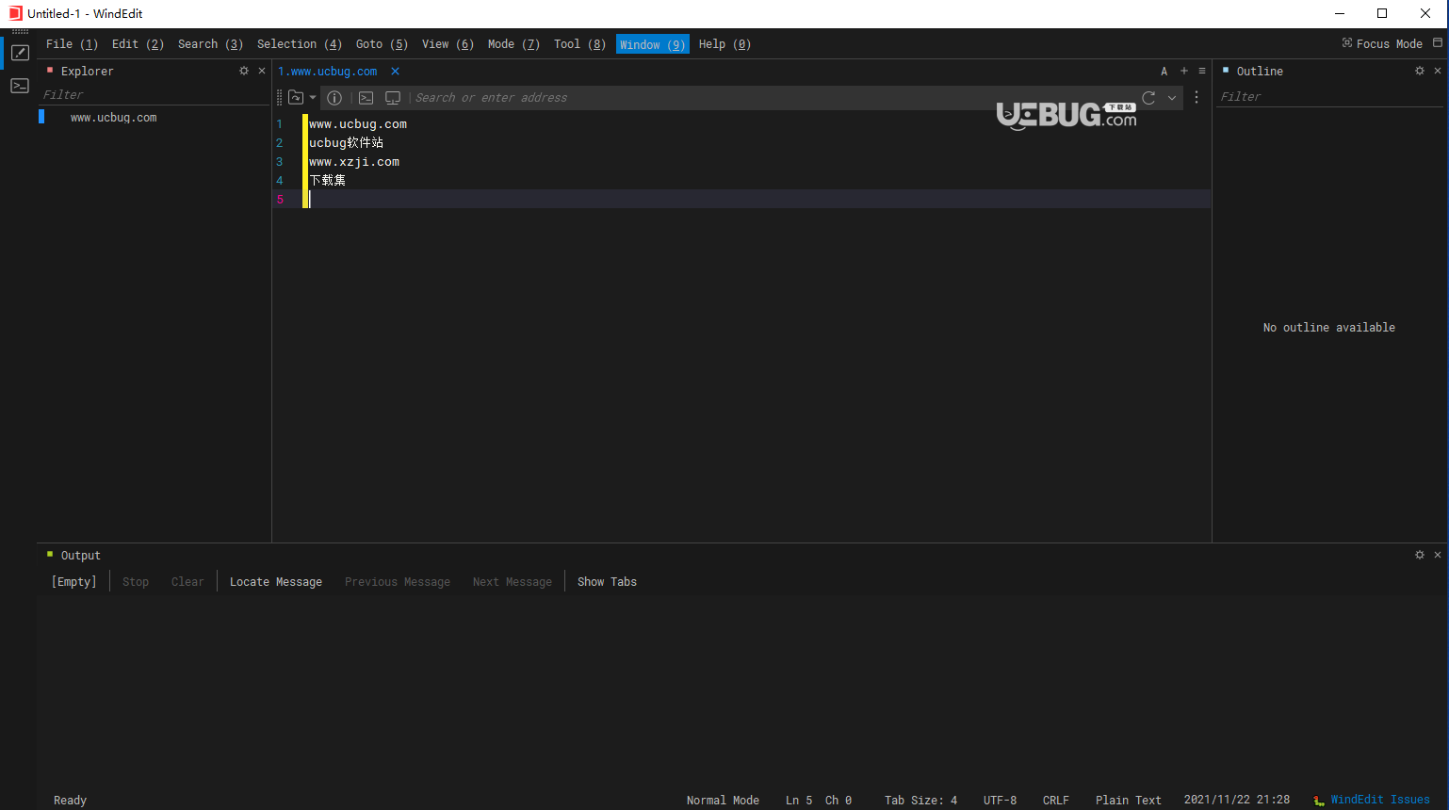Click the Outline panel title

pyautogui.click(x=1260, y=72)
